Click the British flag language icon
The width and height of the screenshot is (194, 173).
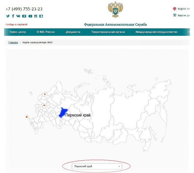(x=174, y=9)
